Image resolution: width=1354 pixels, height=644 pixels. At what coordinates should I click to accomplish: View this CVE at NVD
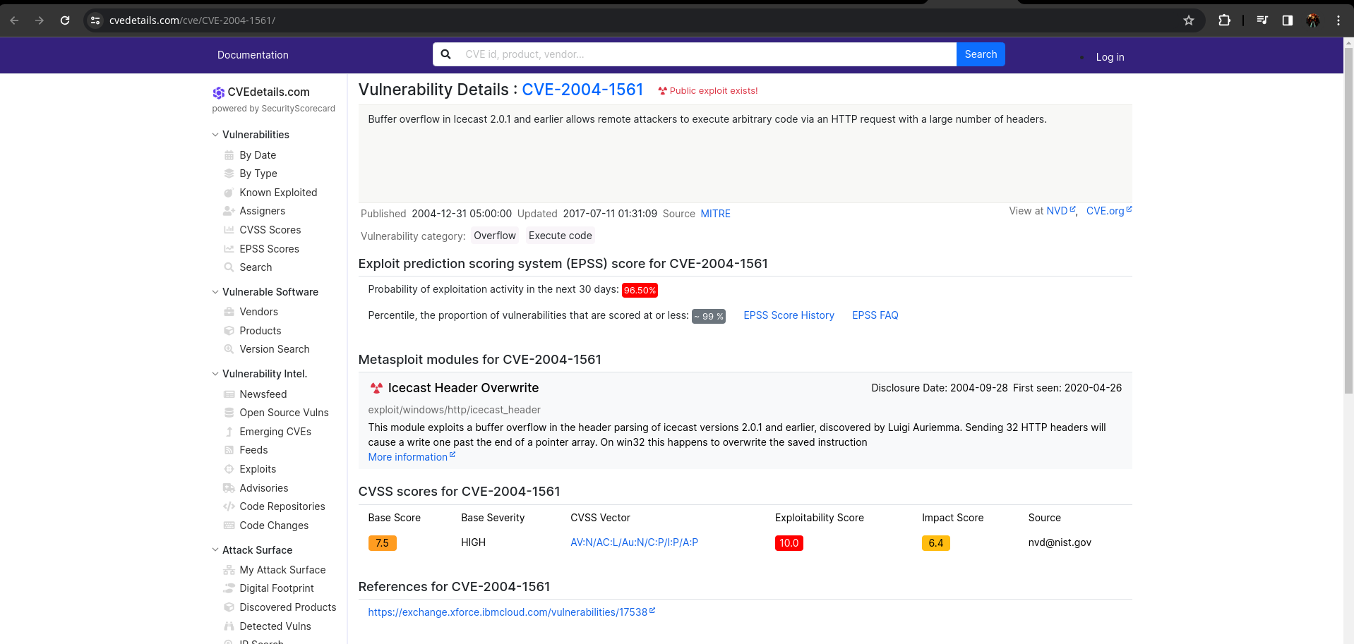(1060, 211)
